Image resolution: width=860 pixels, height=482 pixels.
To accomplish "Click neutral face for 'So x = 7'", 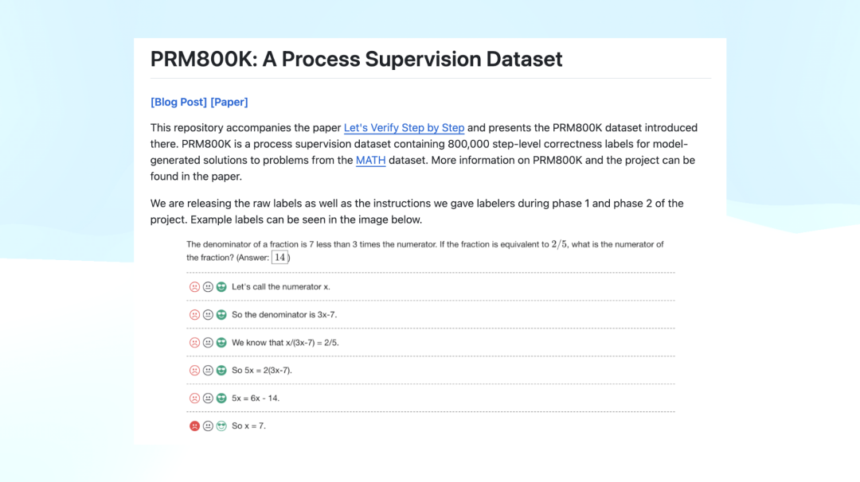I will [x=208, y=426].
